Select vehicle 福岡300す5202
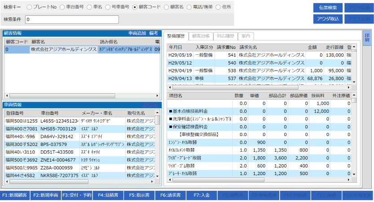 click(79, 144)
